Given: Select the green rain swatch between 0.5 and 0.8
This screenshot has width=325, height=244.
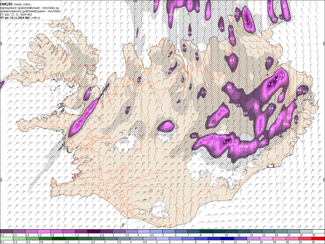Looking at the screenshot, I should (32, 238).
